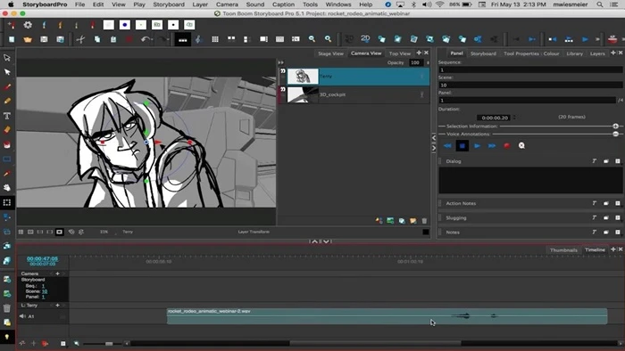This screenshot has width=625, height=351.
Task: Click the dark blue dot colour swatch
Action: tap(125, 25)
